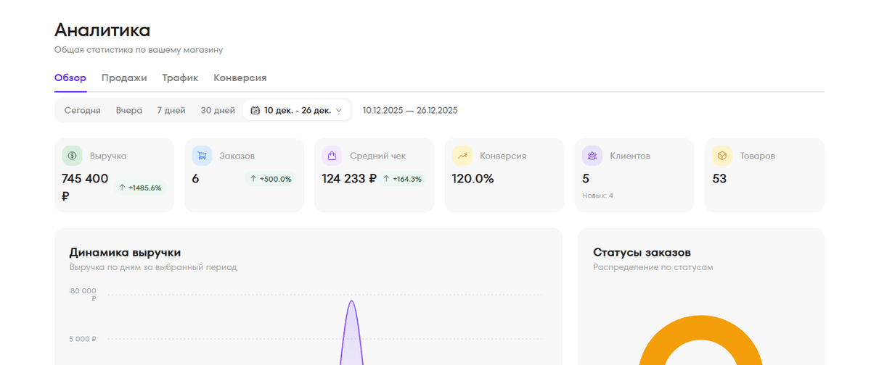
Task: Click the box icon for Товаров
Action: [x=721, y=156]
